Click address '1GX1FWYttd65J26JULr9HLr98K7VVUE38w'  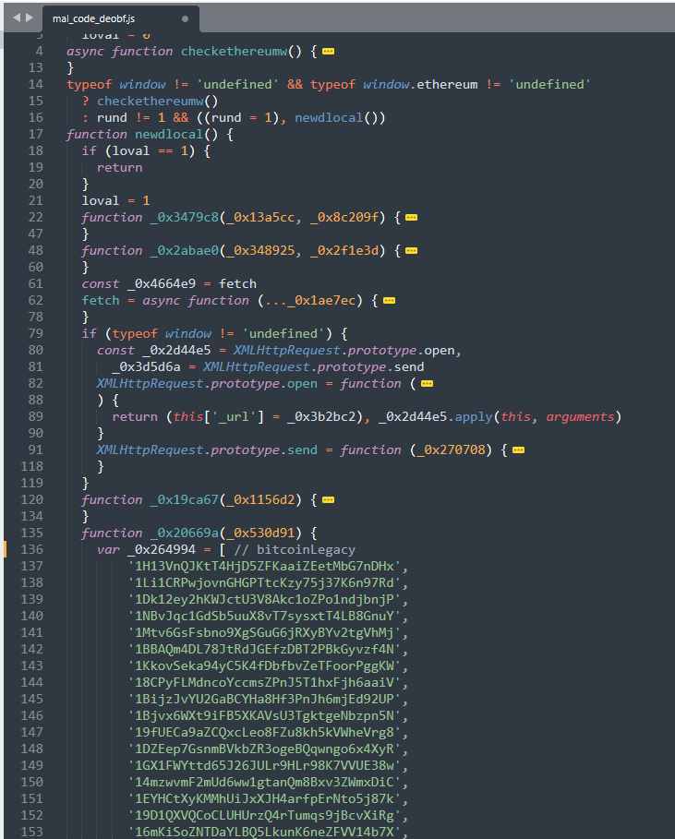point(264,765)
